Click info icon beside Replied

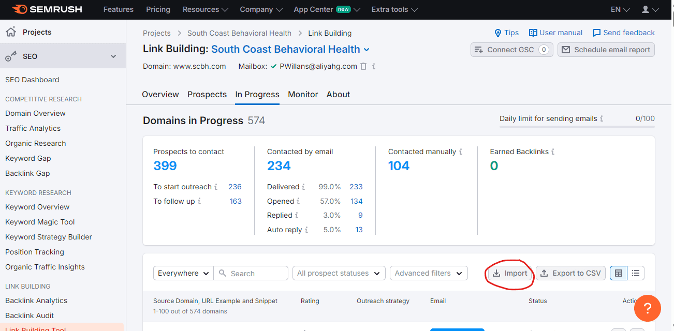(x=297, y=215)
